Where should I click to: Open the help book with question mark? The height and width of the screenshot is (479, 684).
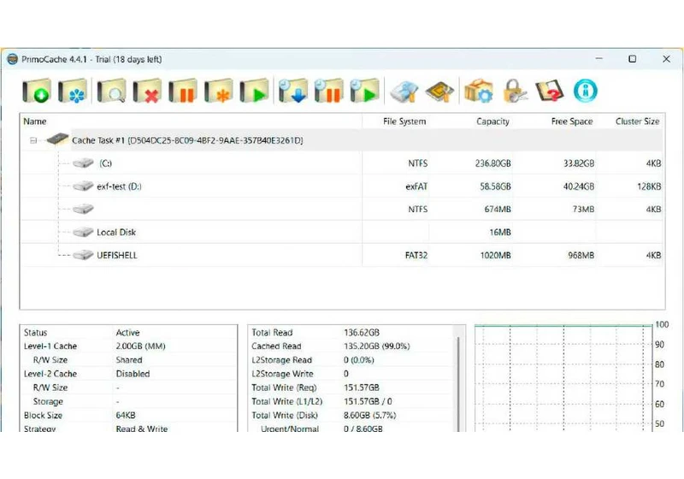[550, 91]
